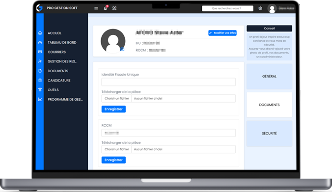
Task: Click the Tableau de bord gauge icon
Action: 40,42
